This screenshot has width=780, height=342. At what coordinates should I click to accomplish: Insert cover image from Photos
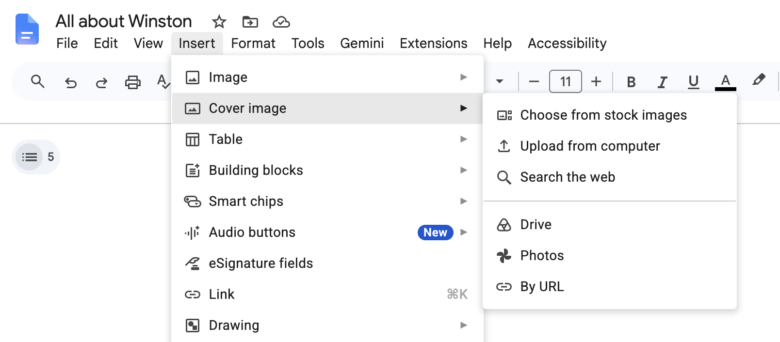point(610,256)
